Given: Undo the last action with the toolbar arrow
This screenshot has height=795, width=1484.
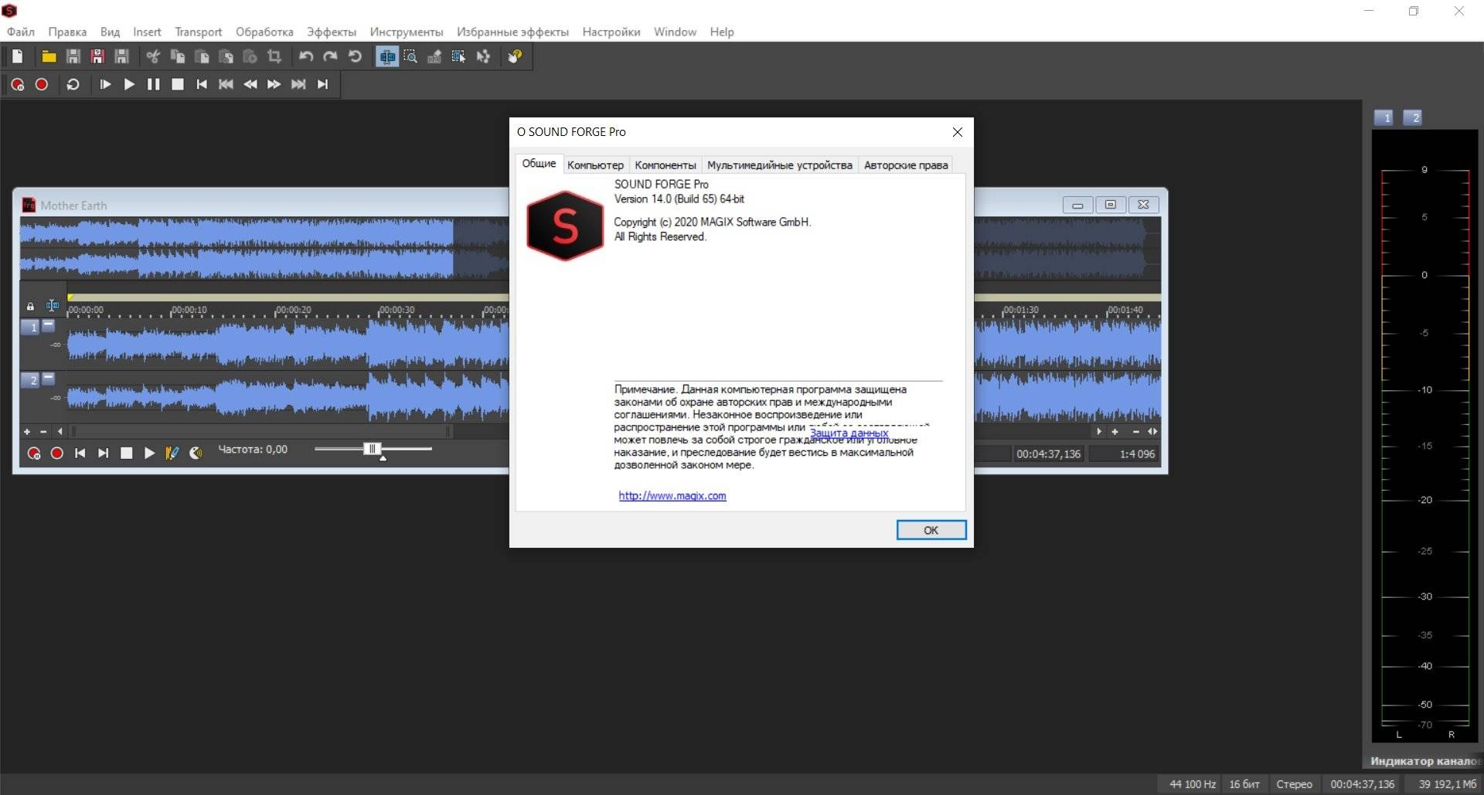Looking at the screenshot, I should tap(306, 56).
